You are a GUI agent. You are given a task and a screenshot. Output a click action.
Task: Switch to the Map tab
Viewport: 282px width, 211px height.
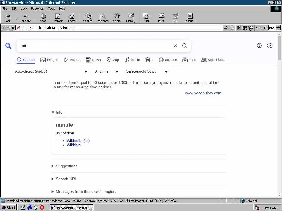point(113,60)
